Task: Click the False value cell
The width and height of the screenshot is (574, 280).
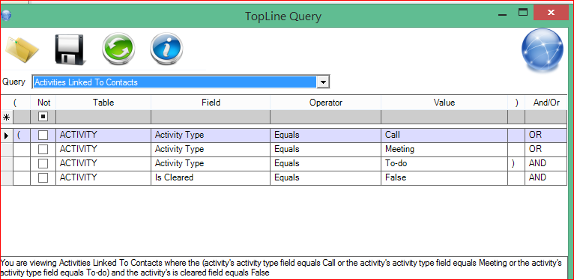Action: 444,177
